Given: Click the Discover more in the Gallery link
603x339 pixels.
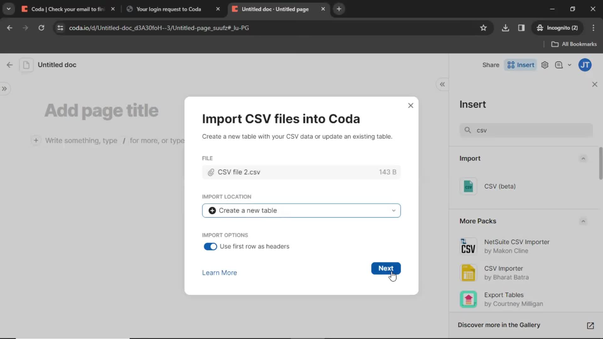Looking at the screenshot, I should pos(499,325).
